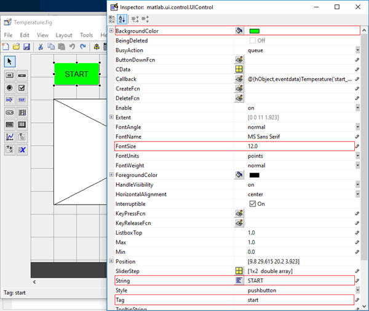Expand the ForegroundColor property node
Image resolution: width=369 pixels, height=311 pixels.
pyautogui.click(x=111, y=175)
